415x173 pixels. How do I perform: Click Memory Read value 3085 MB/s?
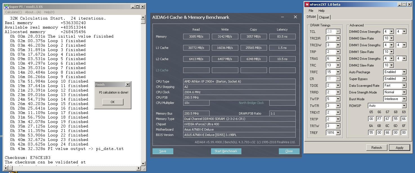tap(196, 37)
